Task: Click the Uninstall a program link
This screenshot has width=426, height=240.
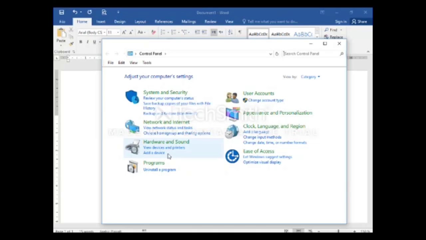Action: (159, 170)
